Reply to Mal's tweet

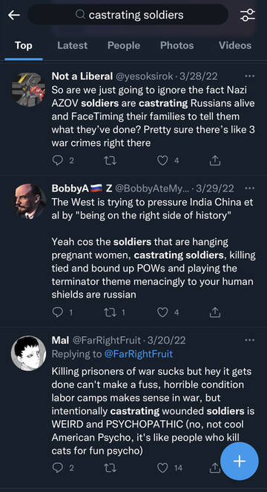pos(57,468)
